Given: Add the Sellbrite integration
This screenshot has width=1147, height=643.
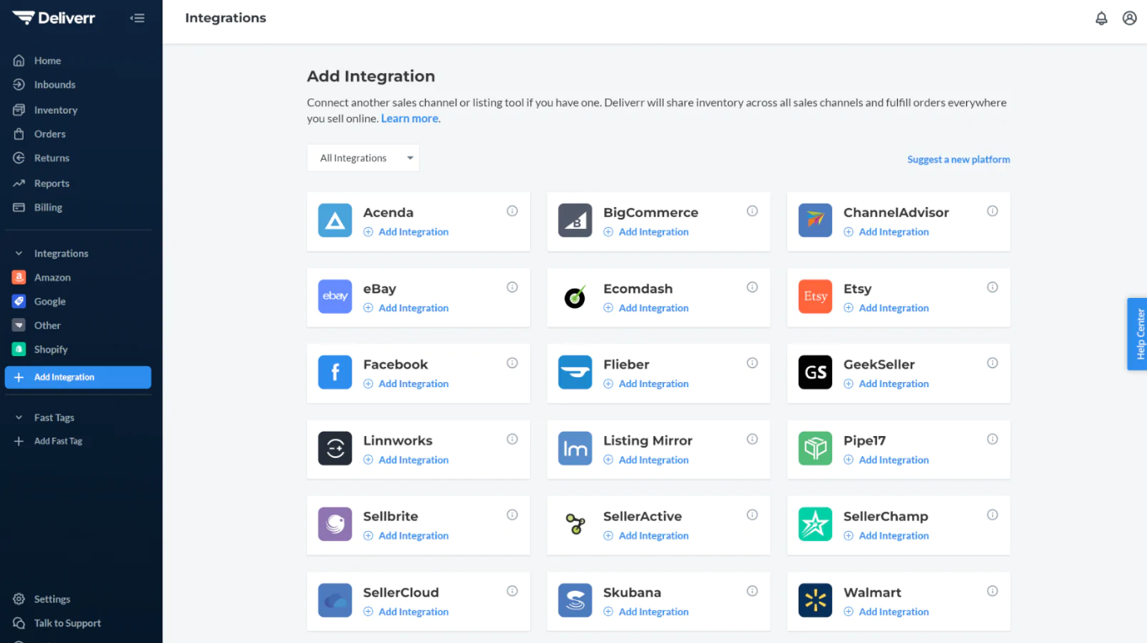Looking at the screenshot, I should pyautogui.click(x=406, y=535).
